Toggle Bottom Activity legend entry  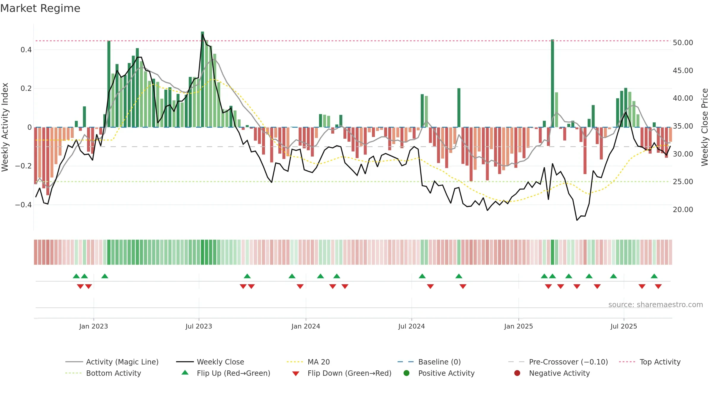point(103,373)
